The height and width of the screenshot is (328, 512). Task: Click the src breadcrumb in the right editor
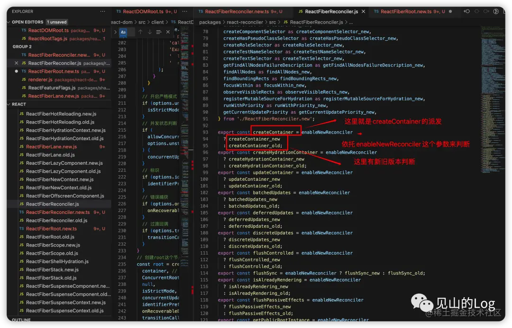[272, 22]
